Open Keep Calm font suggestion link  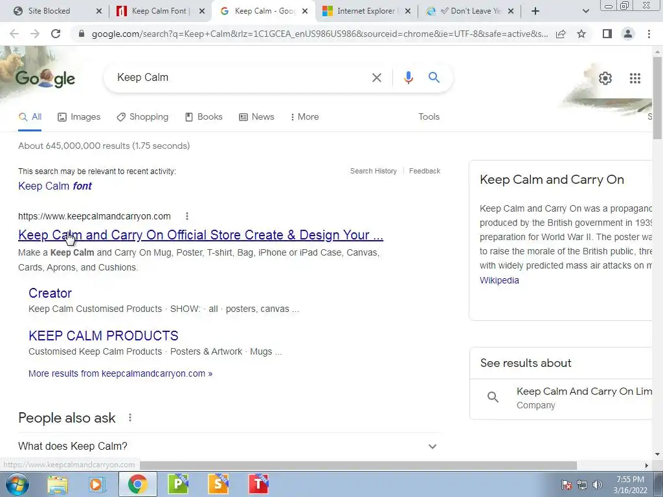click(55, 186)
